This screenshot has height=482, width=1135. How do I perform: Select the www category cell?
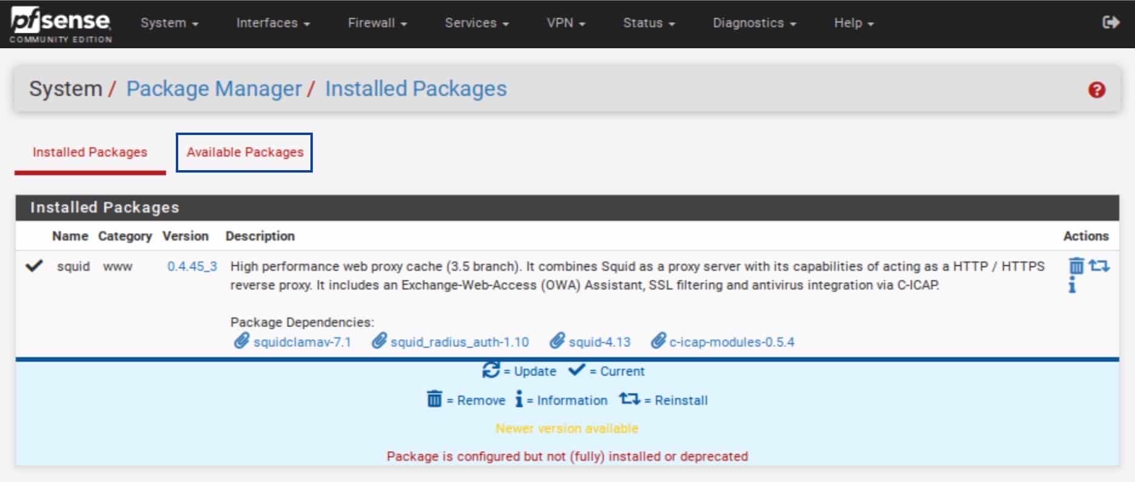118,266
